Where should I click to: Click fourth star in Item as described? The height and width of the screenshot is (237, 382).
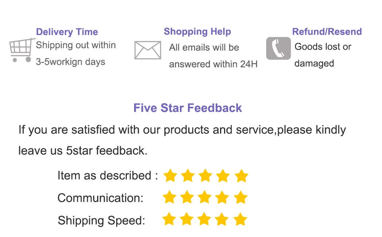tap(223, 176)
